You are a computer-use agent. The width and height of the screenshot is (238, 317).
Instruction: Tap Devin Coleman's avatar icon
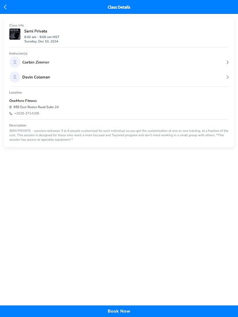click(15, 77)
